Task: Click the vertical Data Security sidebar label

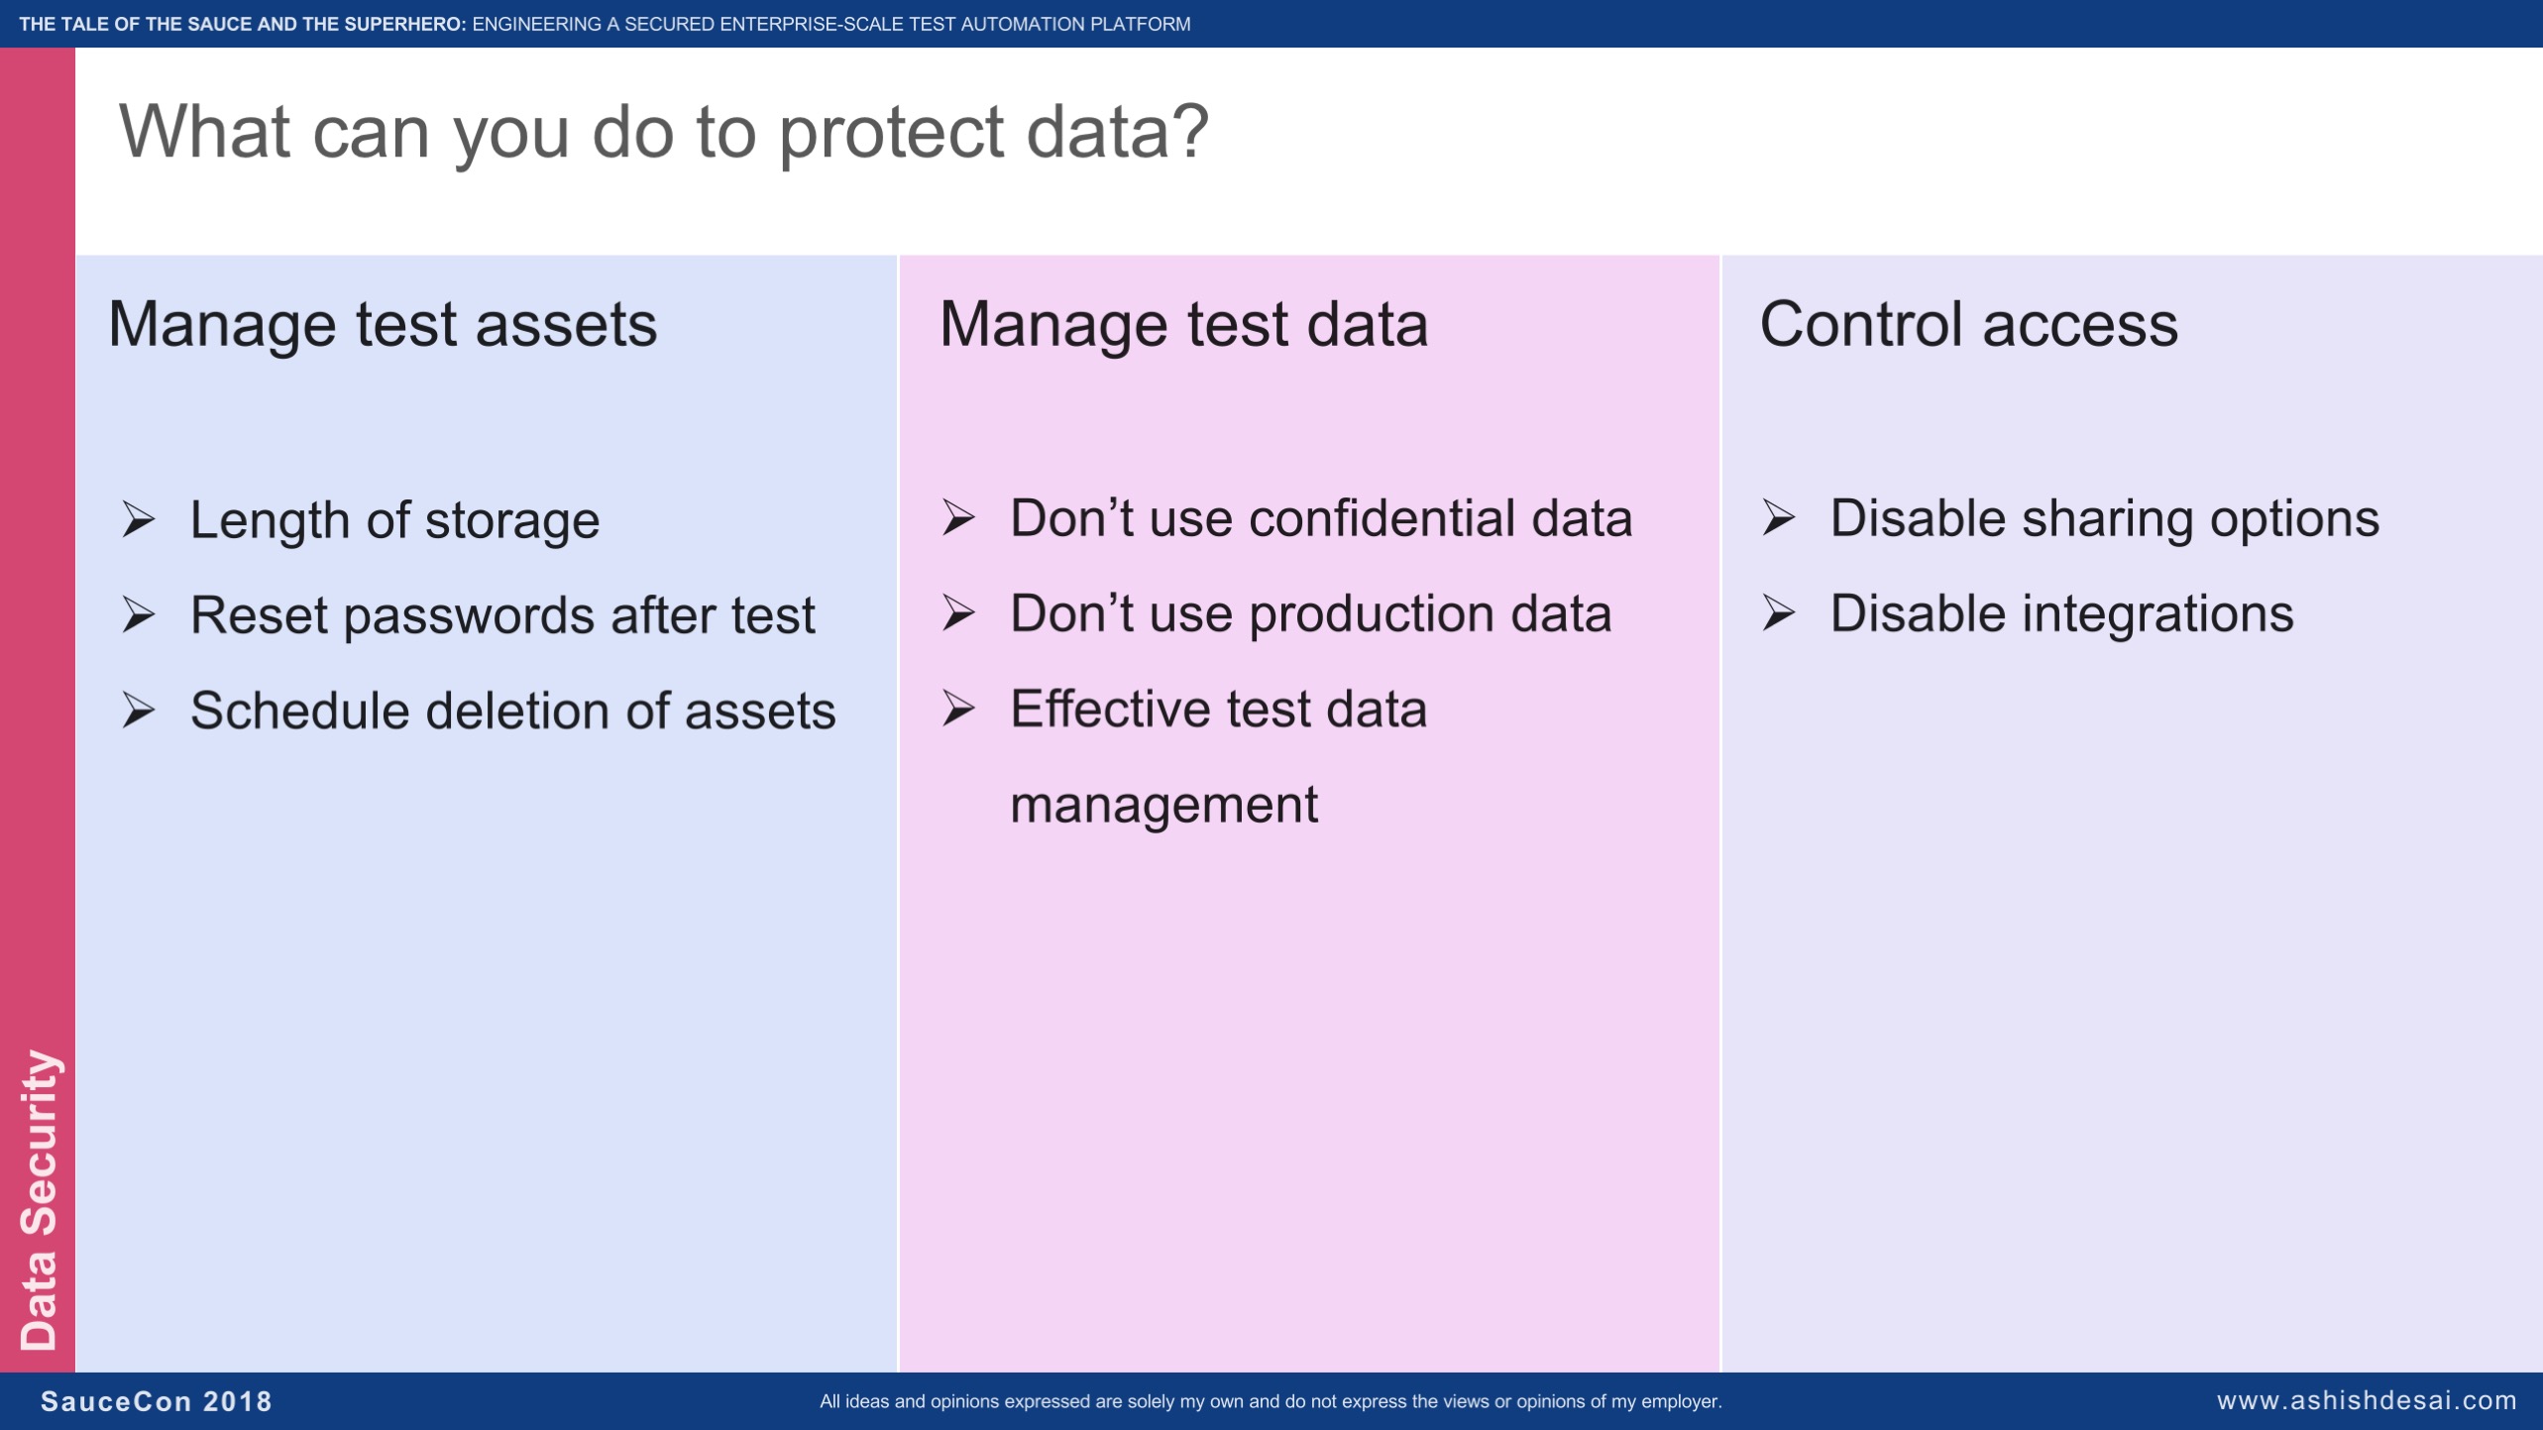Action: tap(39, 1200)
